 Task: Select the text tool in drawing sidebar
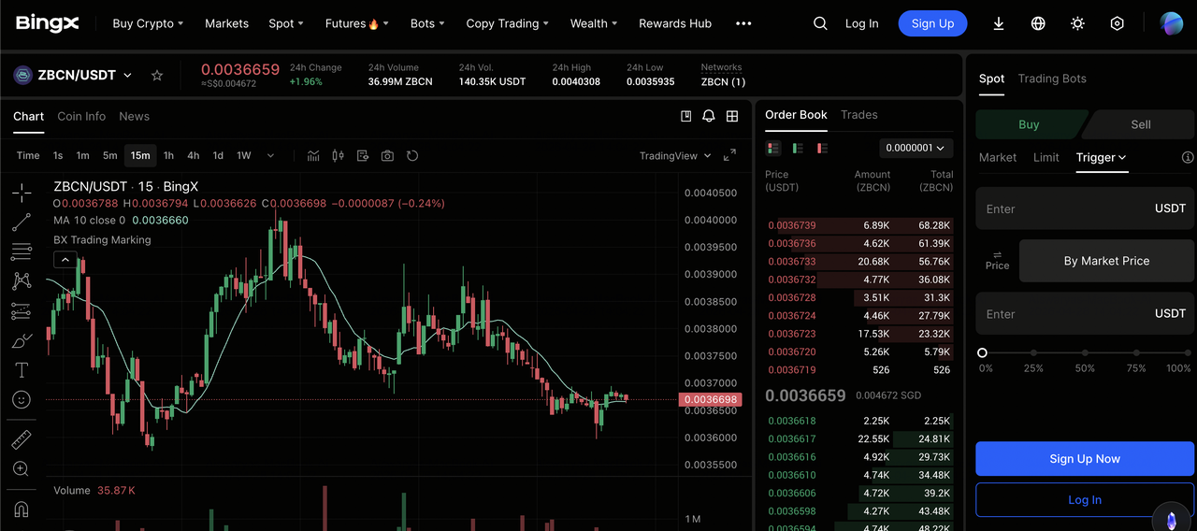pos(21,370)
